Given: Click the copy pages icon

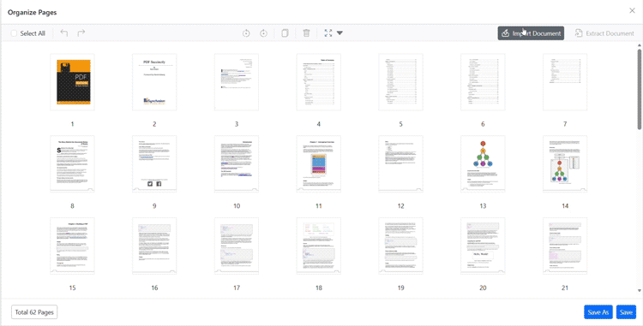Looking at the screenshot, I should [x=285, y=33].
